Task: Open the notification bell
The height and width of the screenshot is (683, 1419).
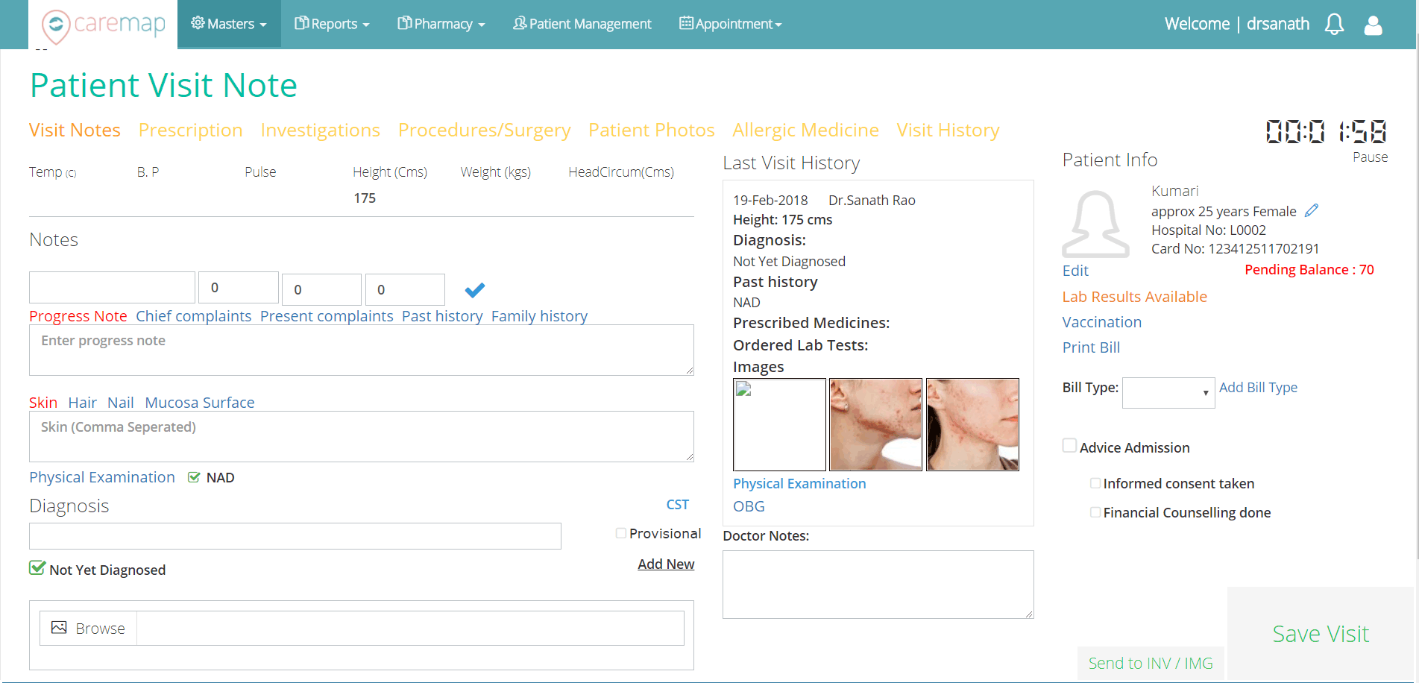Action: point(1334,24)
